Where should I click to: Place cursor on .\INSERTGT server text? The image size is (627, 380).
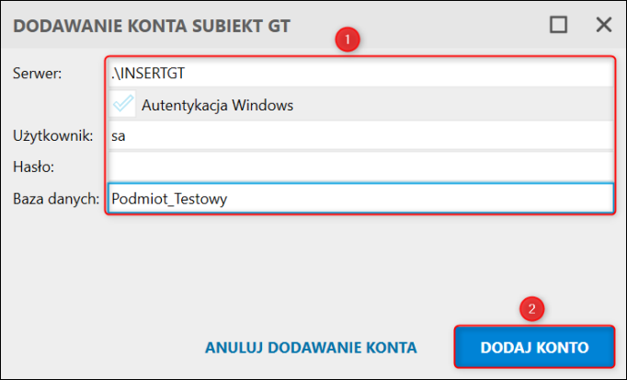click(x=148, y=74)
